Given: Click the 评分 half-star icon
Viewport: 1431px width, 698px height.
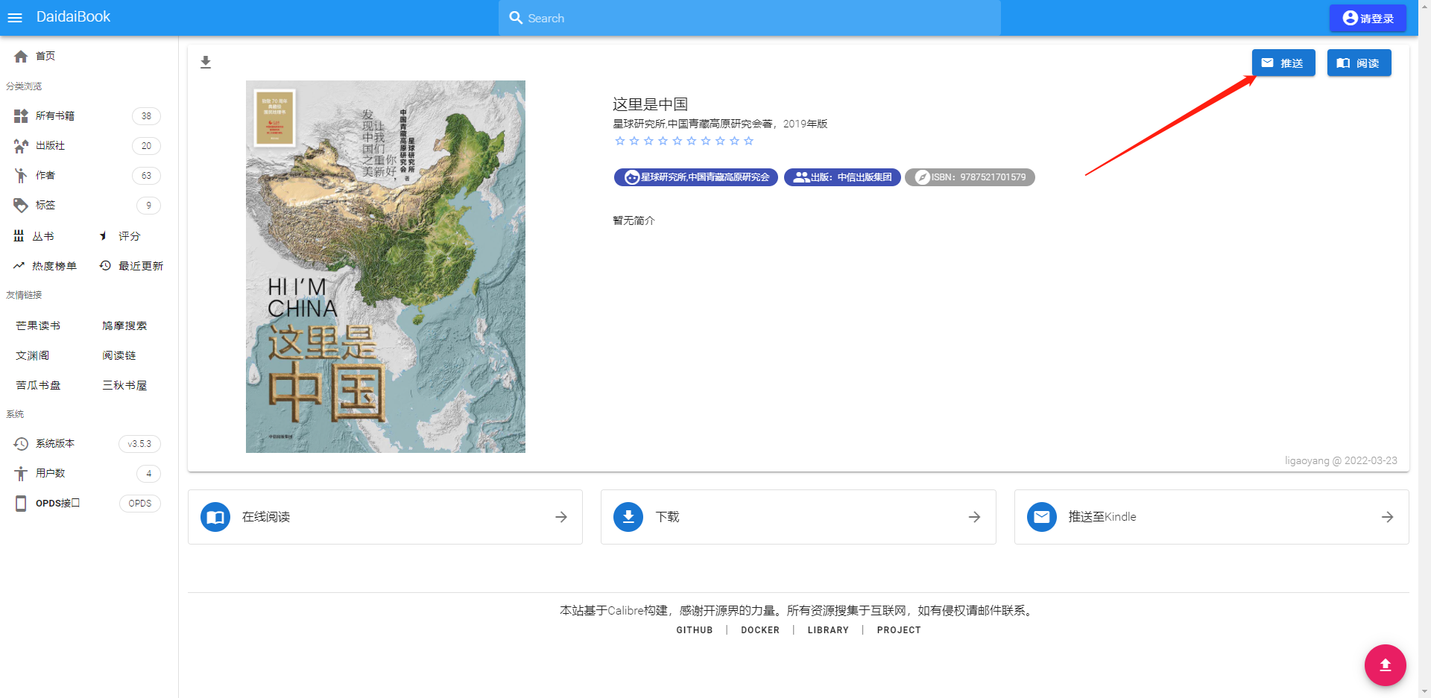Looking at the screenshot, I should [104, 236].
